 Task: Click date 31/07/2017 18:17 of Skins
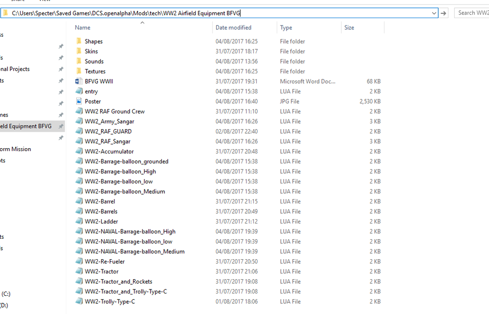click(x=237, y=51)
